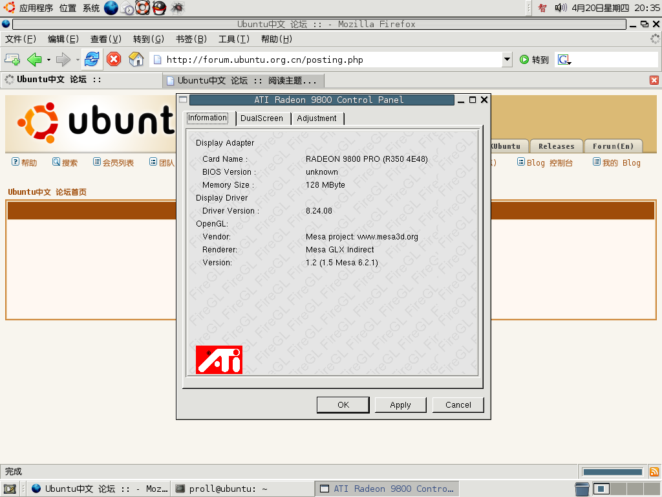Open the 系统 system menu
The width and height of the screenshot is (662, 497).
tap(91, 8)
